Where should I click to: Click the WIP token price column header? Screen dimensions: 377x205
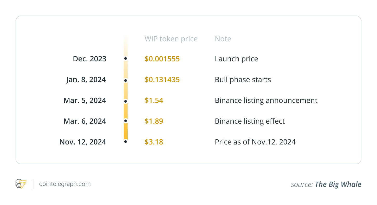tap(171, 39)
